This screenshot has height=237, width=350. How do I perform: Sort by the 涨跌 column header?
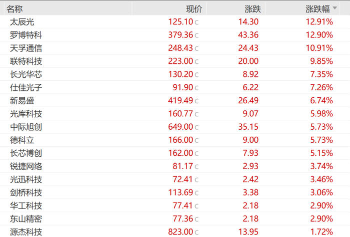252,9
